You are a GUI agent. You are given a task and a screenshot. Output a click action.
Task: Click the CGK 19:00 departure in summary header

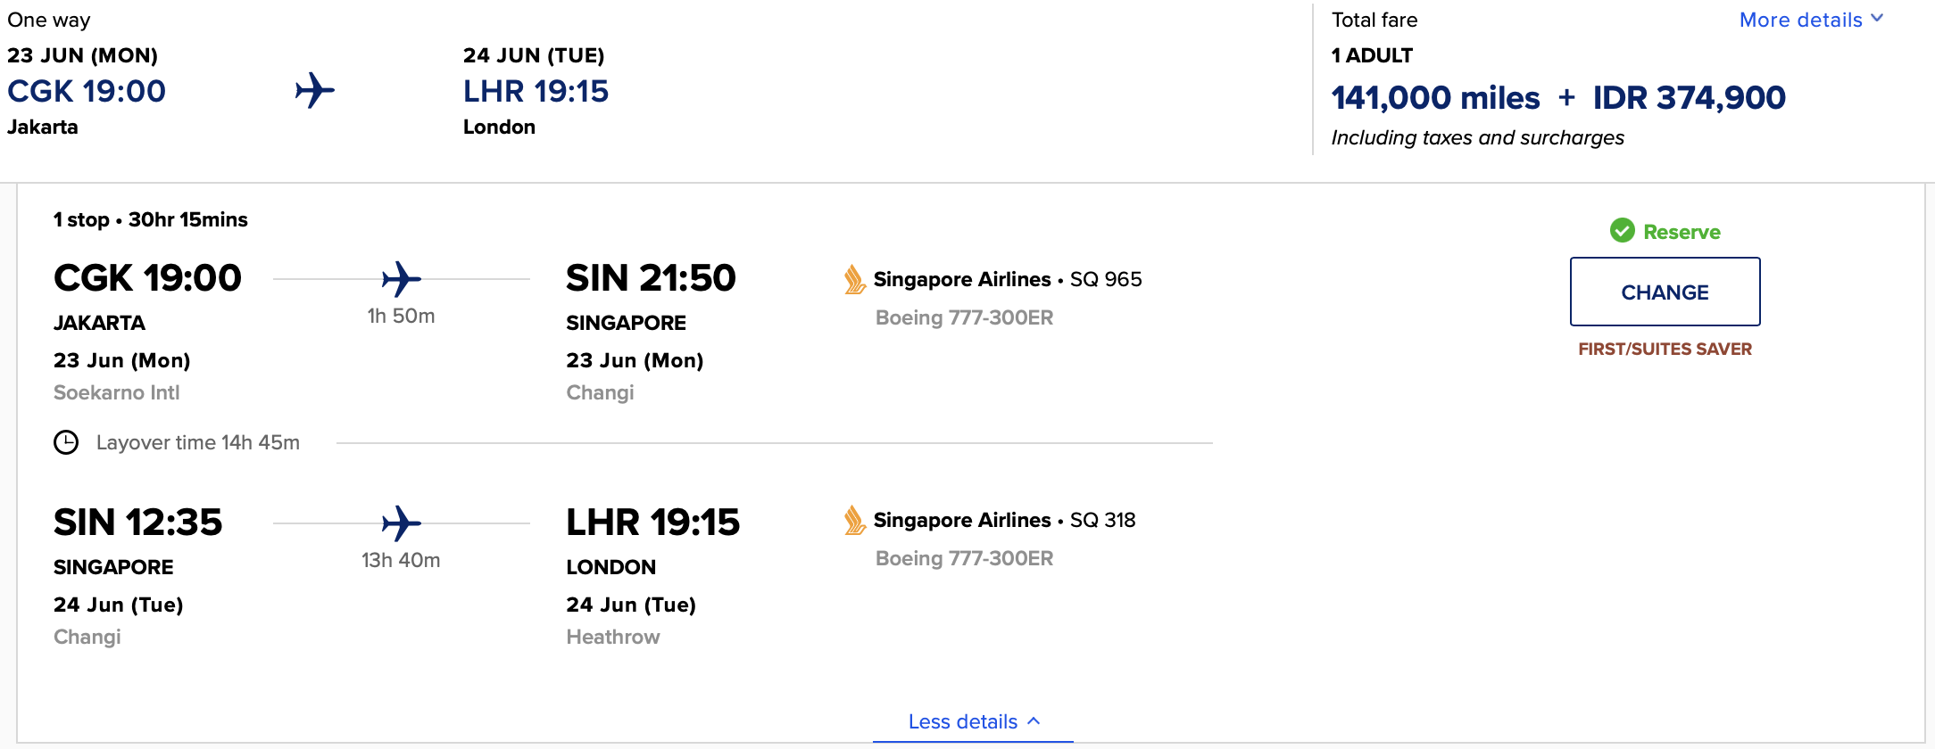pyautogui.click(x=87, y=91)
